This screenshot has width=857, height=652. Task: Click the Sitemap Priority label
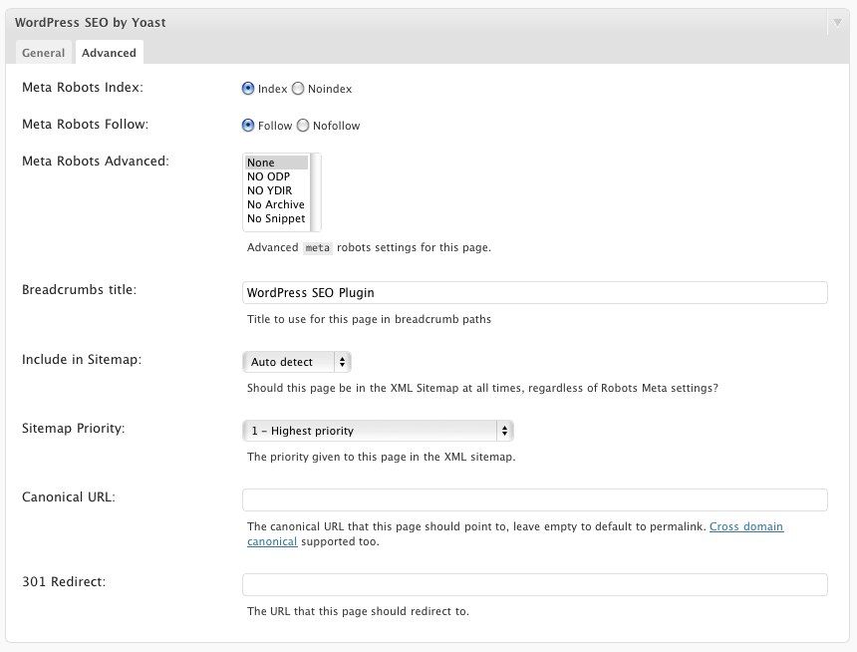click(73, 429)
